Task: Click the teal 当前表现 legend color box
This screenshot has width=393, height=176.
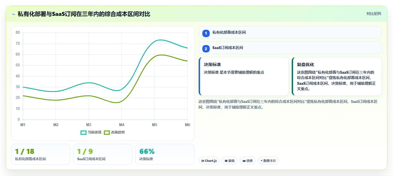Action: (x=83, y=132)
